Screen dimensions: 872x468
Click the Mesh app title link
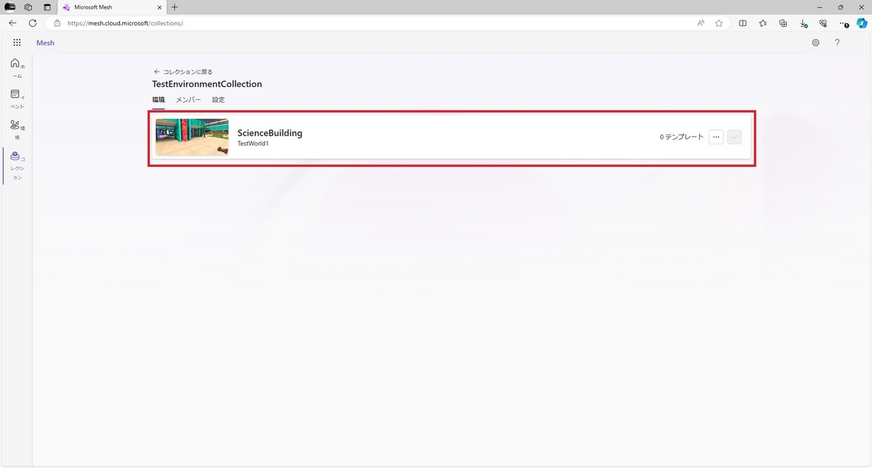pos(45,43)
